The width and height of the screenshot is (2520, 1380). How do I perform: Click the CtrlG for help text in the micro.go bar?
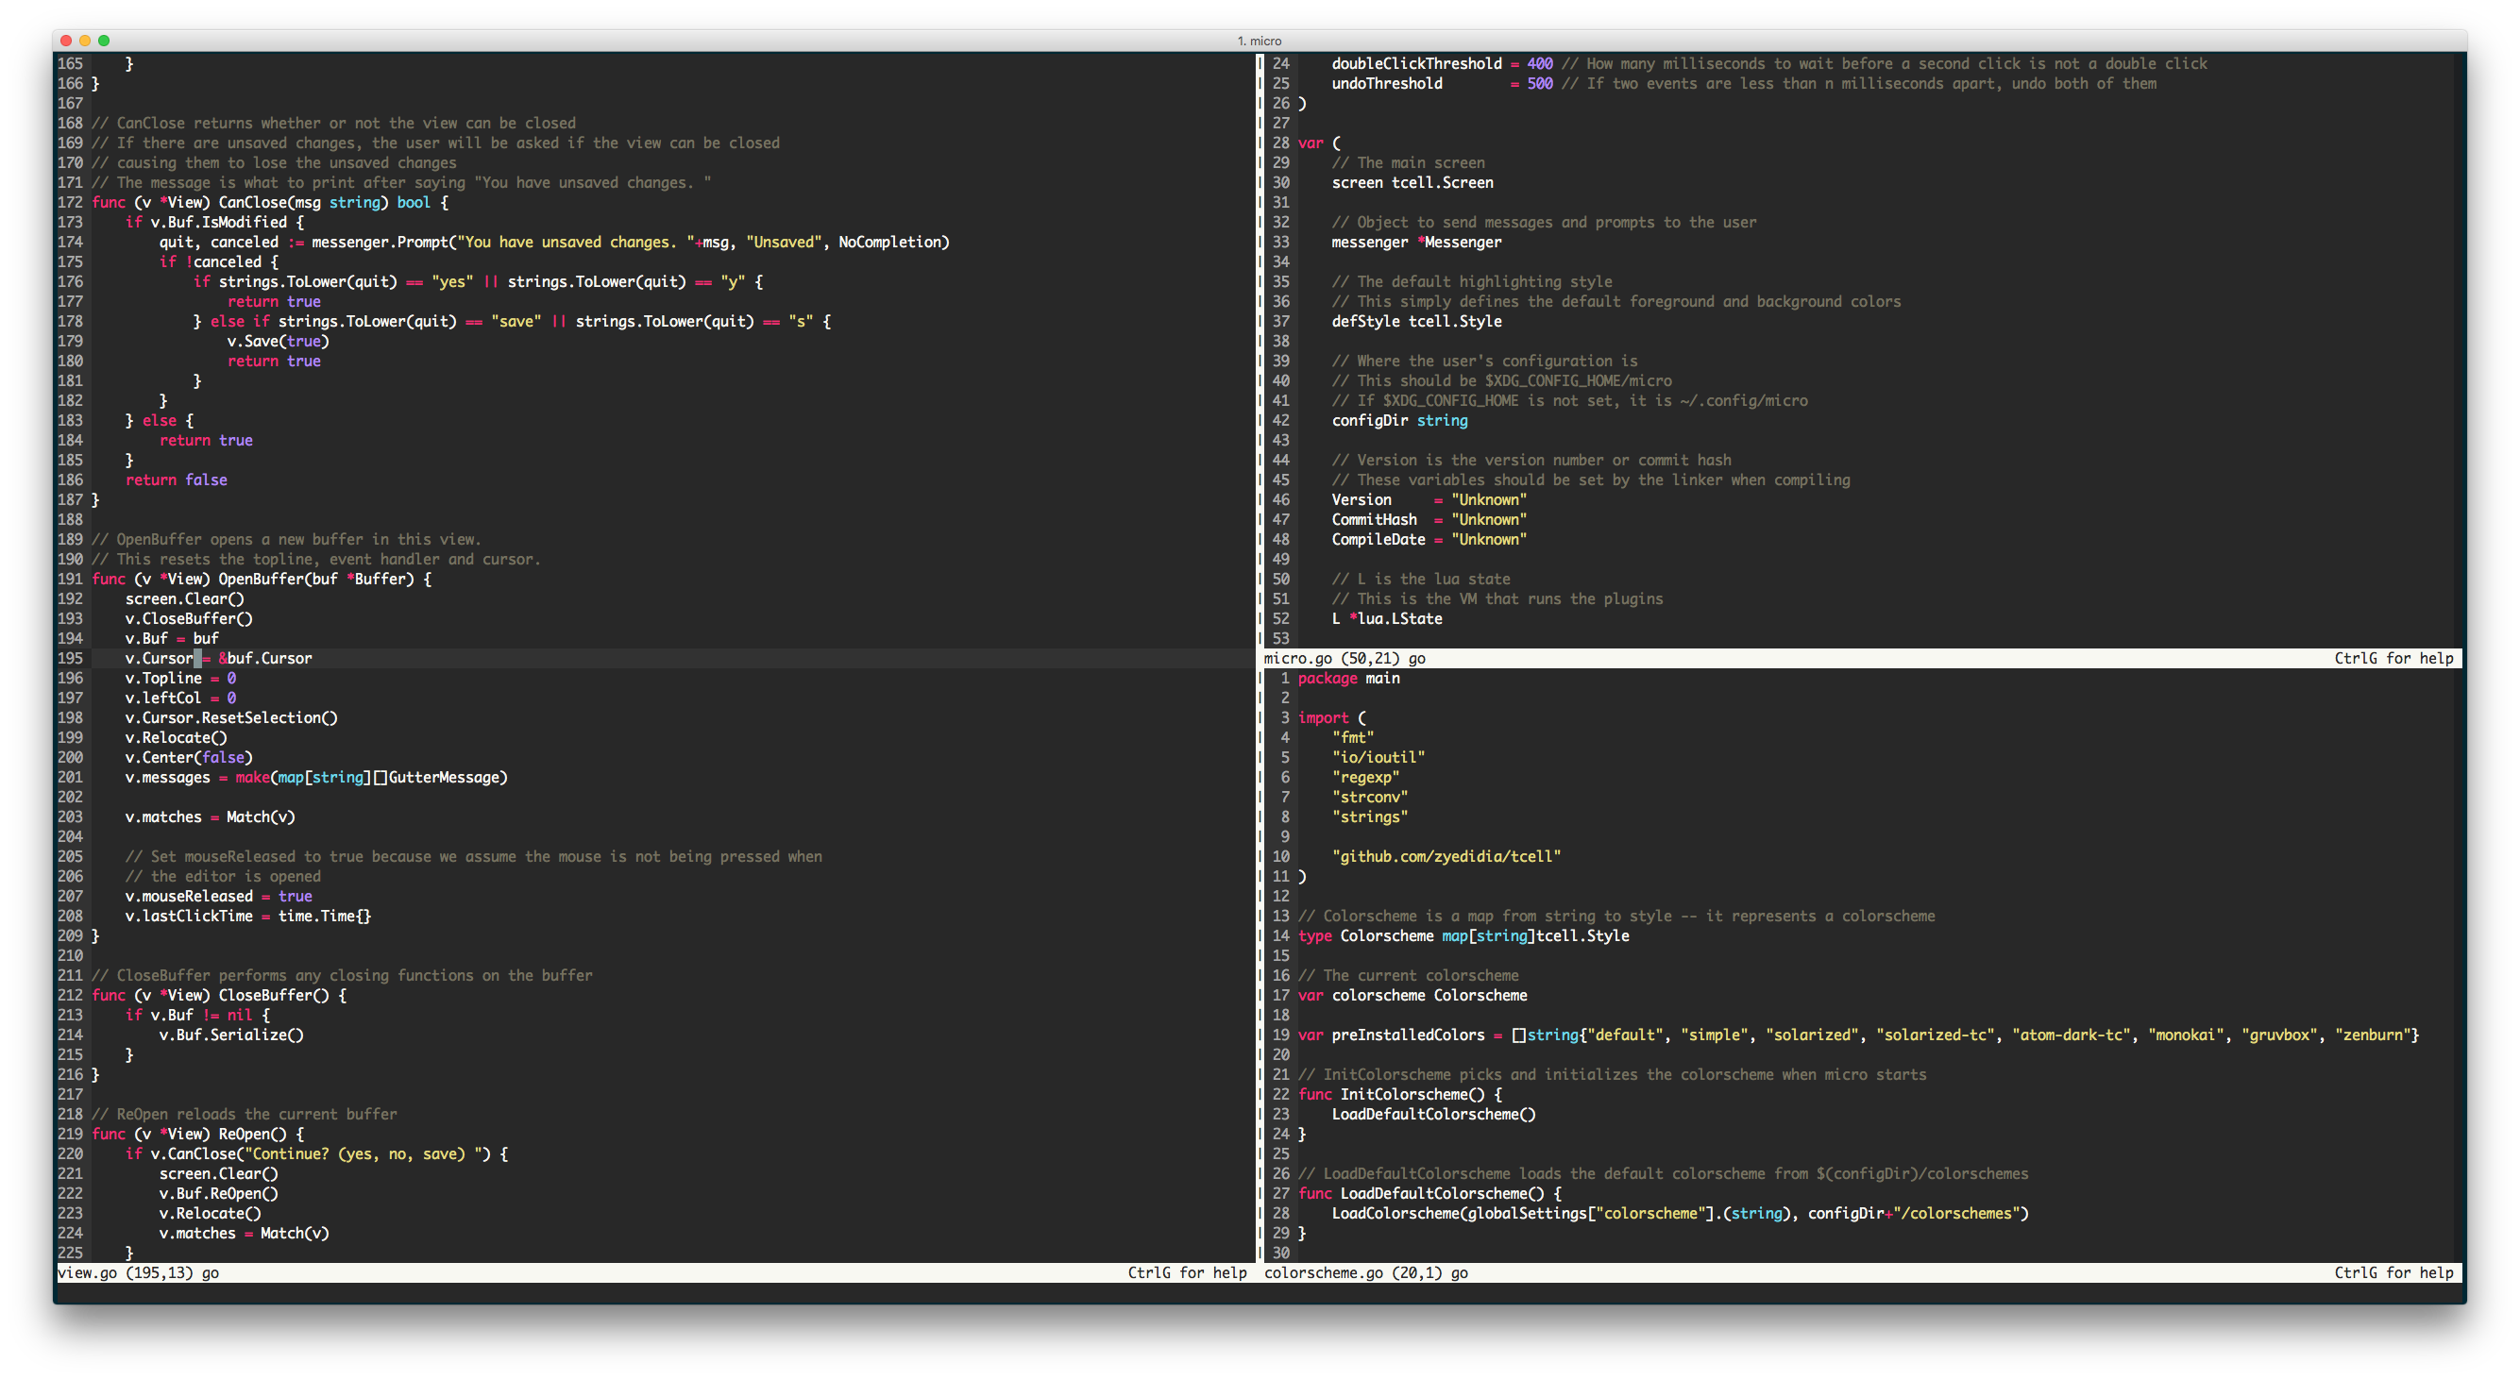click(2393, 658)
